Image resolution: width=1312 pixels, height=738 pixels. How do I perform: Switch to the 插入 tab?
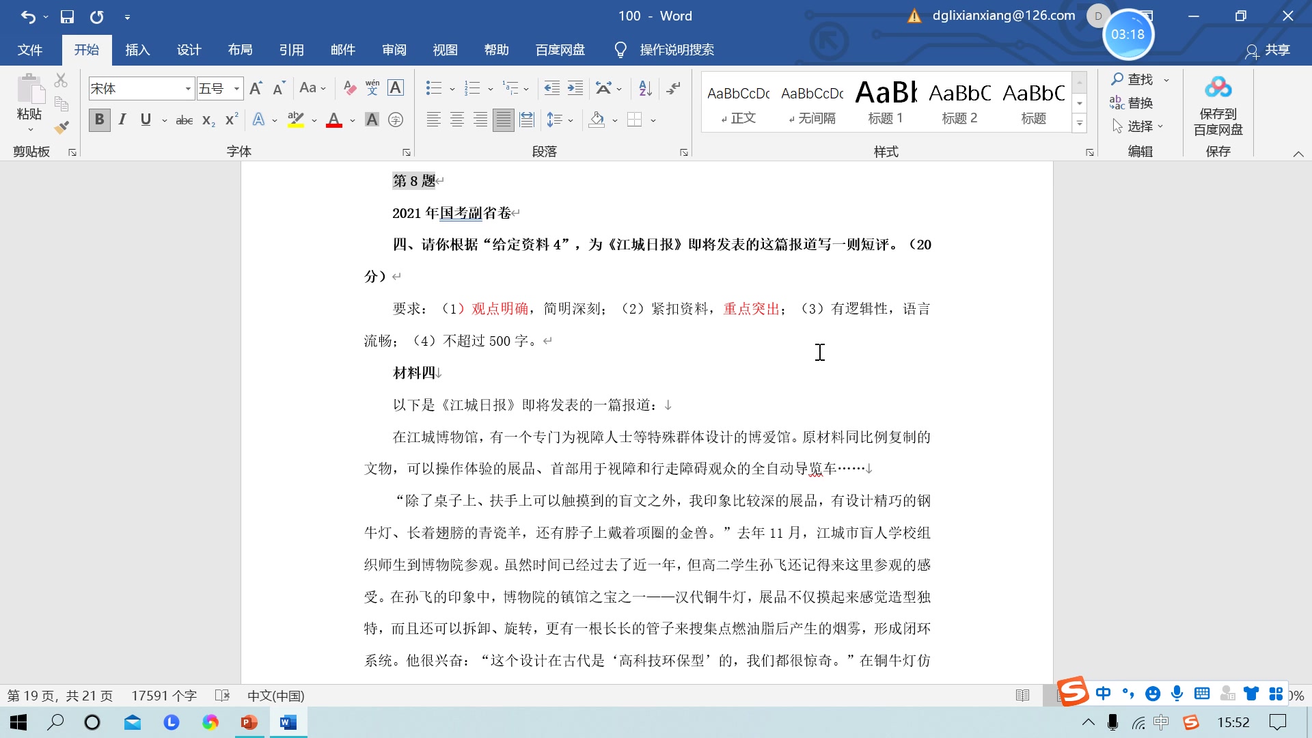(137, 50)
